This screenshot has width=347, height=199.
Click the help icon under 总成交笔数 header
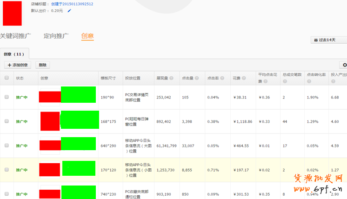point(284,81)
